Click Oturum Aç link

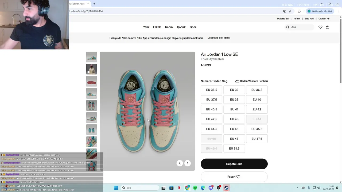pos(324,19)
